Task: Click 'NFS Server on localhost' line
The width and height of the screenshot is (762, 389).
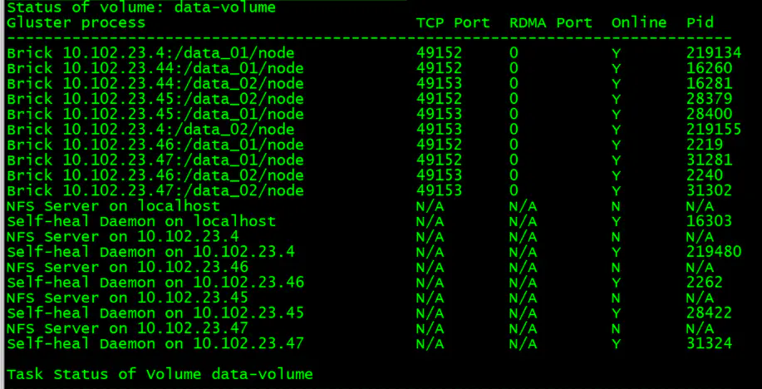Action: pyautogui.click(x=113, y=206)
